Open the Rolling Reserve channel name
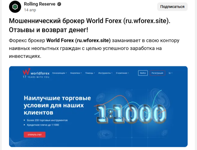Image resolution: width=197 pixels, height=150 pixels. click(40, 4)
